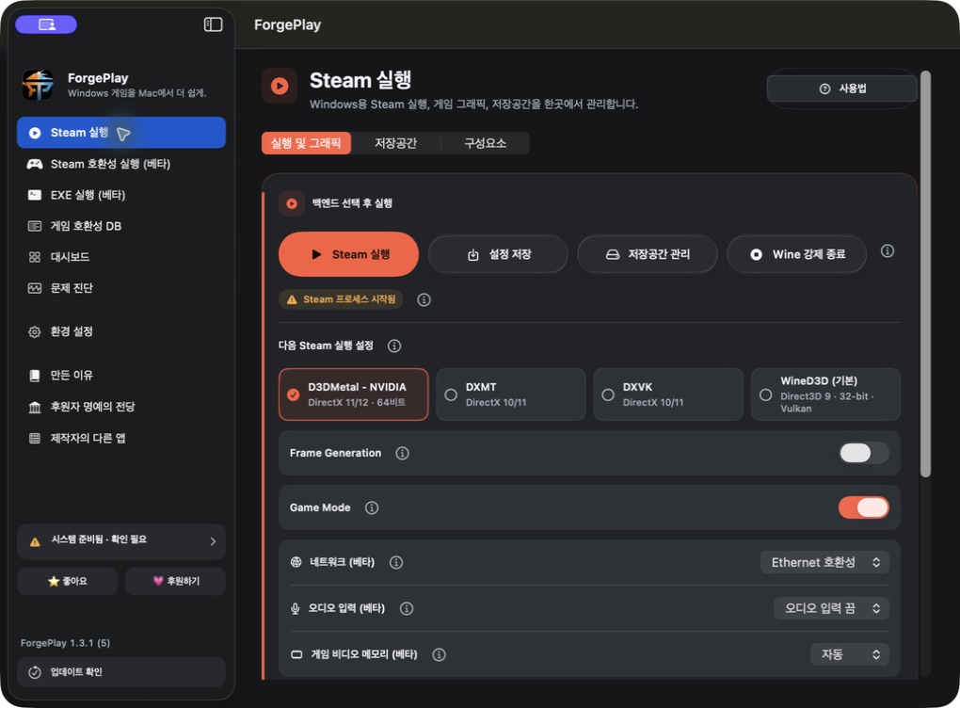
Task: Click the gear icon for 환경 설정
Action: [34, 331]
